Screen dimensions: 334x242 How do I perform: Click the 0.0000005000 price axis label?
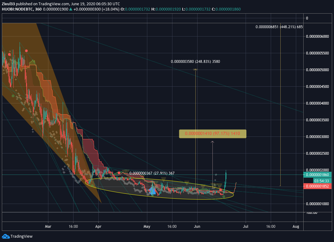[317, 70]
